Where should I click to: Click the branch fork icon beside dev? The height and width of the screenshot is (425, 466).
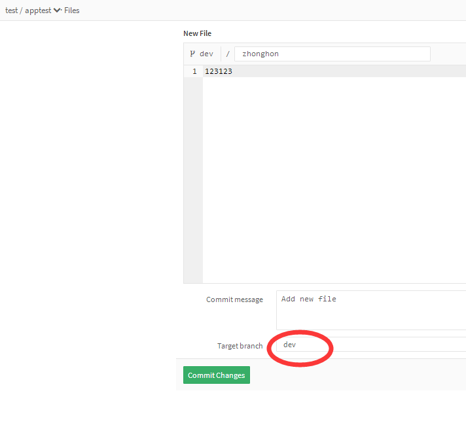pos(192,54)
